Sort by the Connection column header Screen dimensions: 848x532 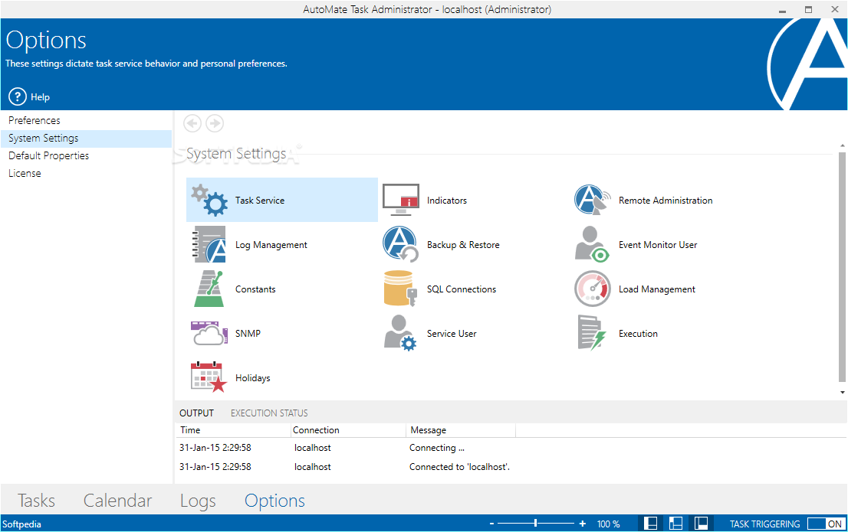click(348, 430)
